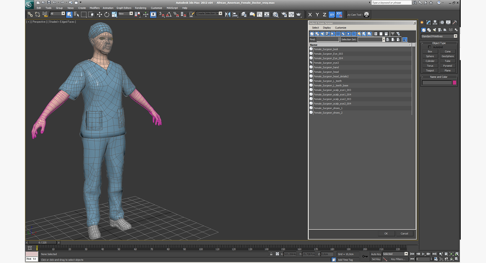Create a Teapot primitive button
The image size is (486, 263).
coord(430,70)
